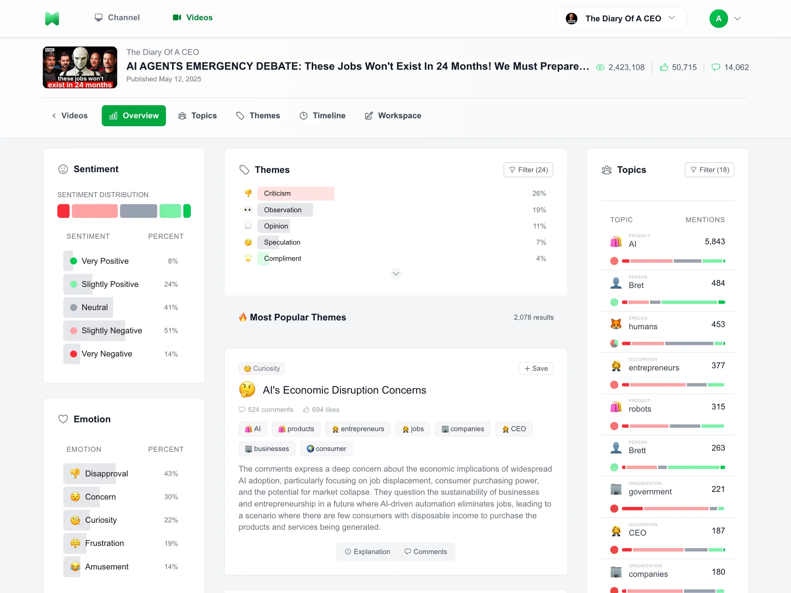
Task: Click the Brett person icon
Action: coord(616,447)
